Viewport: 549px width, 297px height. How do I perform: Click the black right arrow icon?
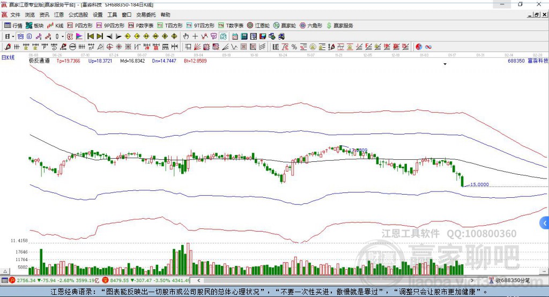pyautogui.click(x=118, y=36)
